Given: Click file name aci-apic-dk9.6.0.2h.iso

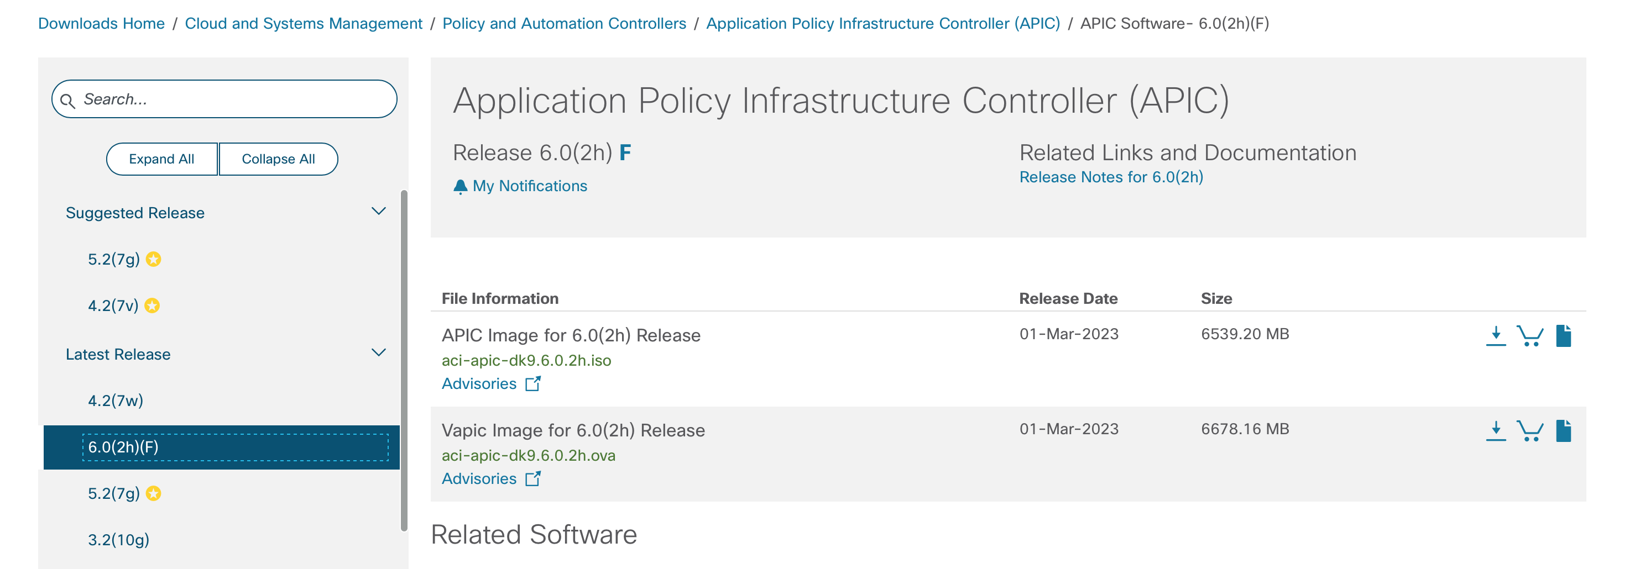Looking at the screenshot, I should point(526,361).
